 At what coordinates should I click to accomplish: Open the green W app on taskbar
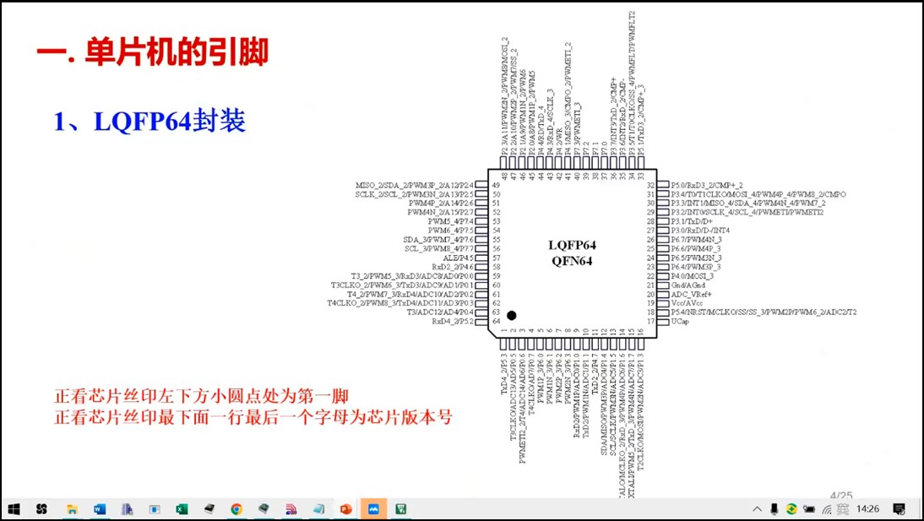point(401,509)
